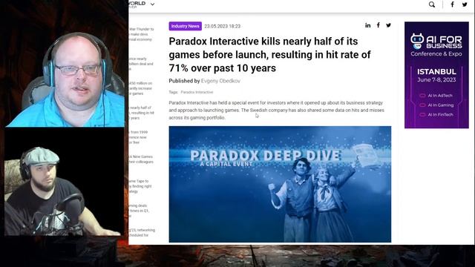Screen dimensions: 475x267
Task: Open sidebar story mentioning networking scheduled
Action: point(142,232)
